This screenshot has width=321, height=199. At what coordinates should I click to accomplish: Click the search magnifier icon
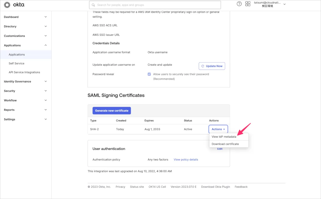point(93,5)
